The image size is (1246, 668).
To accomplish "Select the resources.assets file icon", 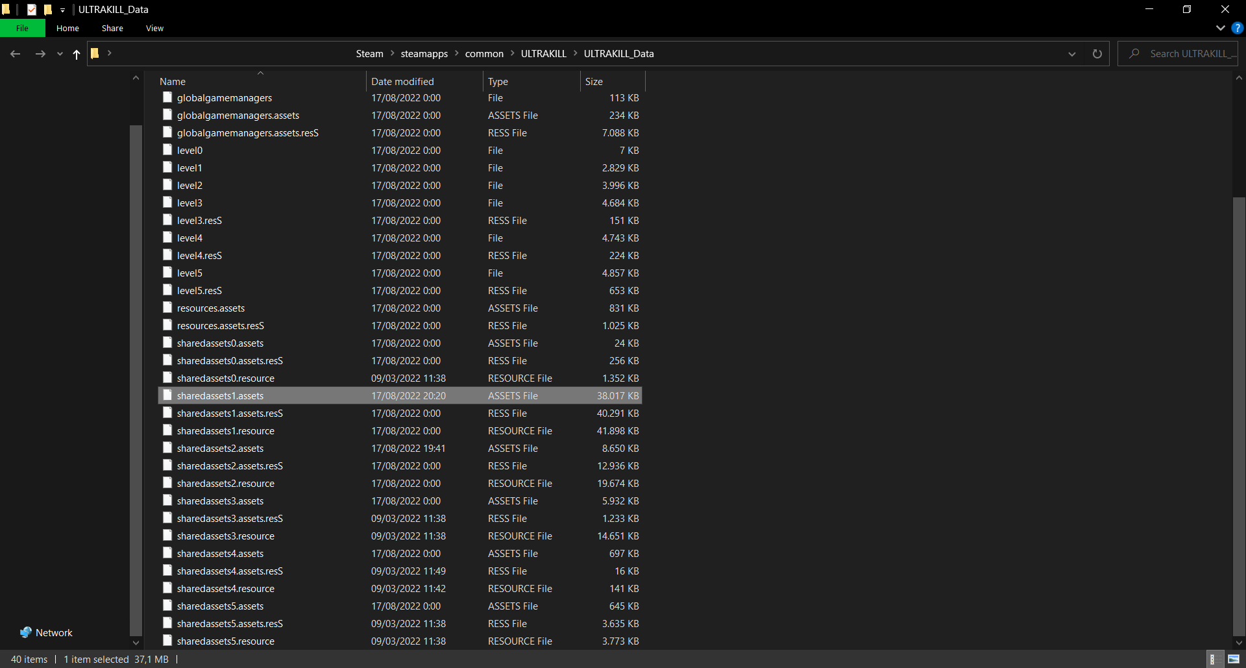I will (x=167, y=308).
